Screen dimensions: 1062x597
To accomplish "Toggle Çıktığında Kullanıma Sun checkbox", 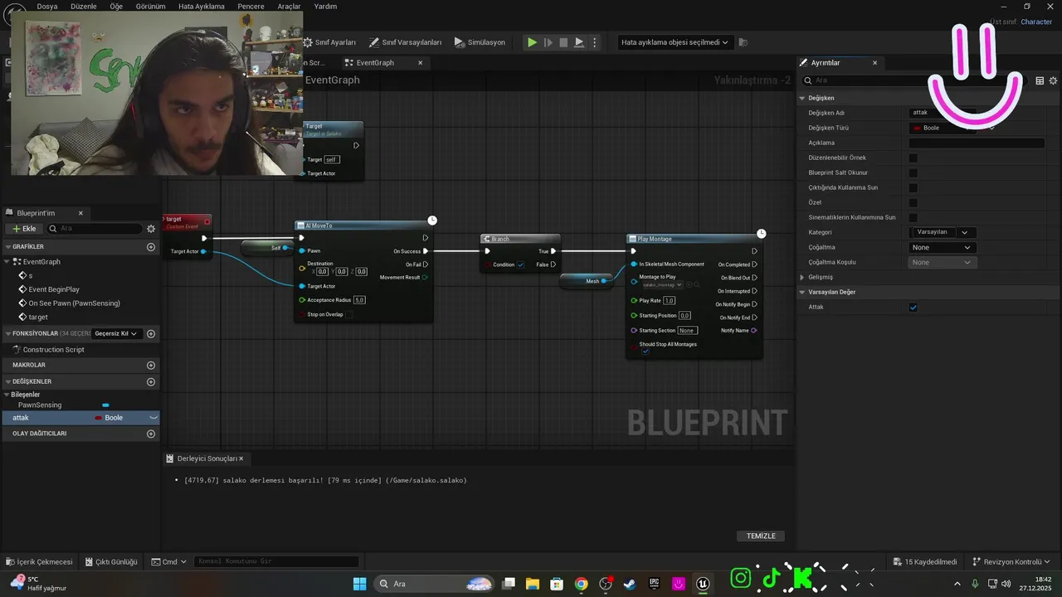I will (x=913, y=187).
